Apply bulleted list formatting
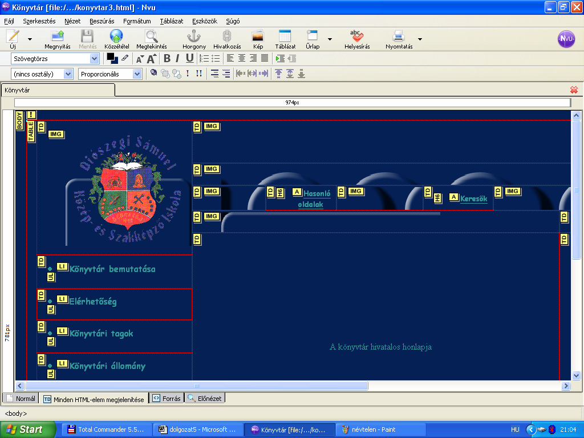Viewport: 584px width, 438px height. [216, 59]
